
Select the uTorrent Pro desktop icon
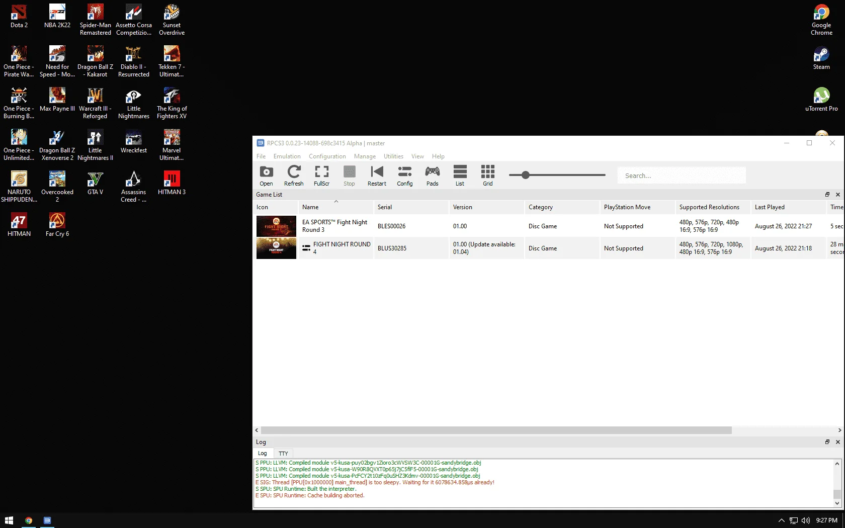[x=821, y=99]
